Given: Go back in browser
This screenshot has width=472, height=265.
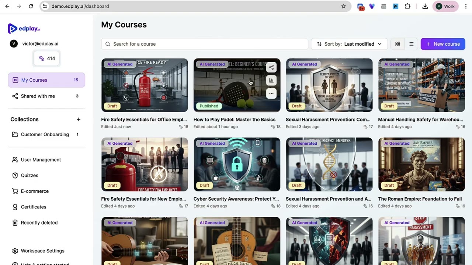Looking at the screenshot, I should (7, 6).
